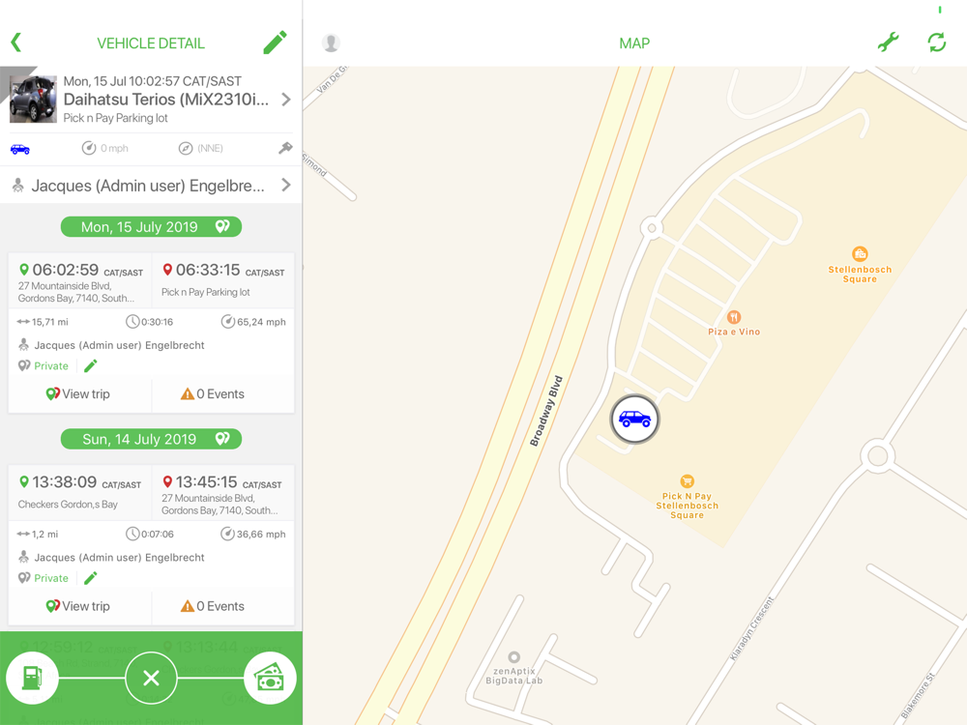Image resolution: width=967 pixels, height=725 pixels.
Task: View trip for 06:02:59 journey
Action: tap(79, 394)
